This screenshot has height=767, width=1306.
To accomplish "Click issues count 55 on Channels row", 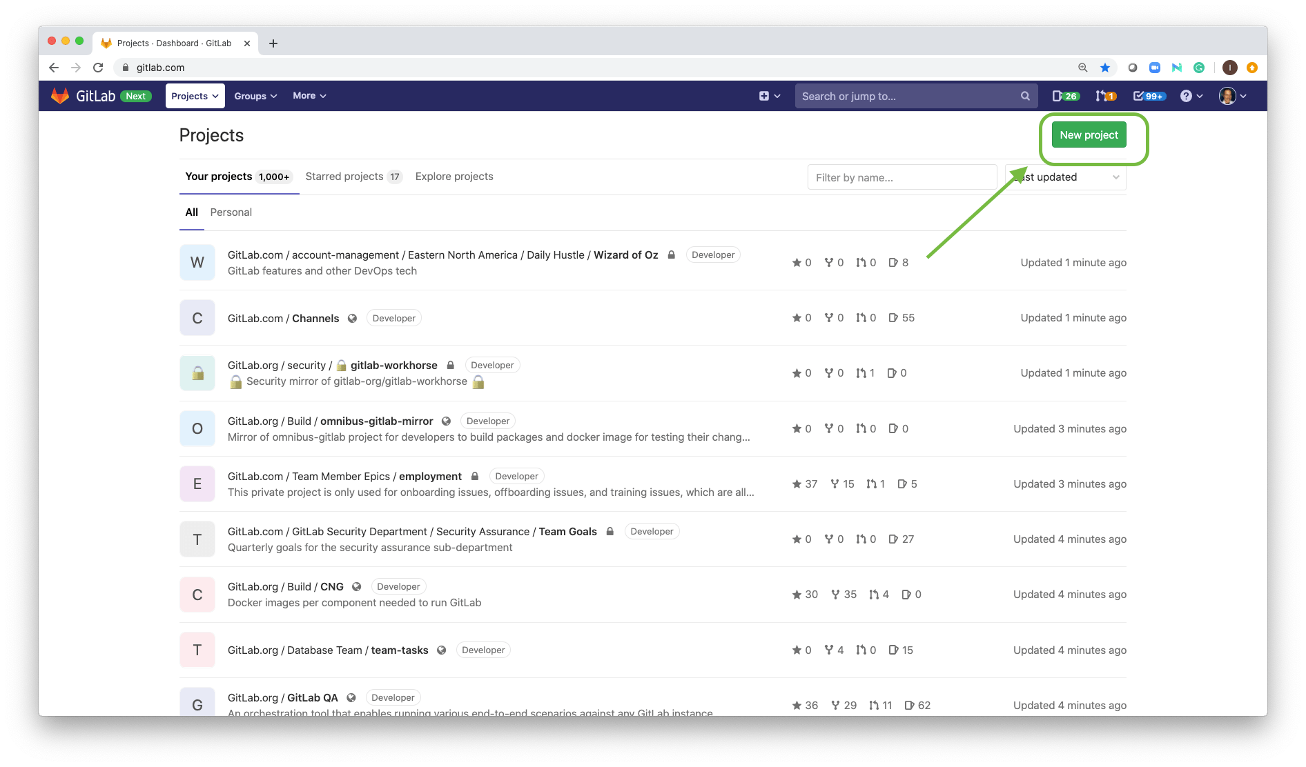I will [901, 318].
